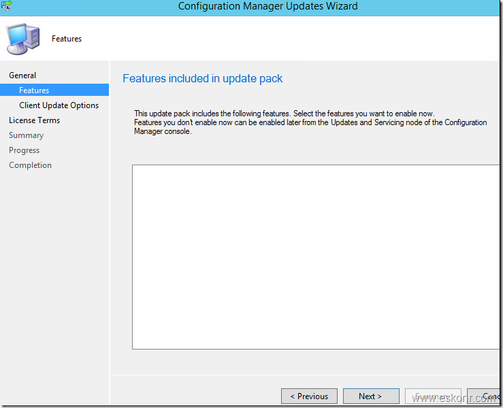Select the Progress step in sidebar
This screenshot has width=503, height=408.
point(24,150)
